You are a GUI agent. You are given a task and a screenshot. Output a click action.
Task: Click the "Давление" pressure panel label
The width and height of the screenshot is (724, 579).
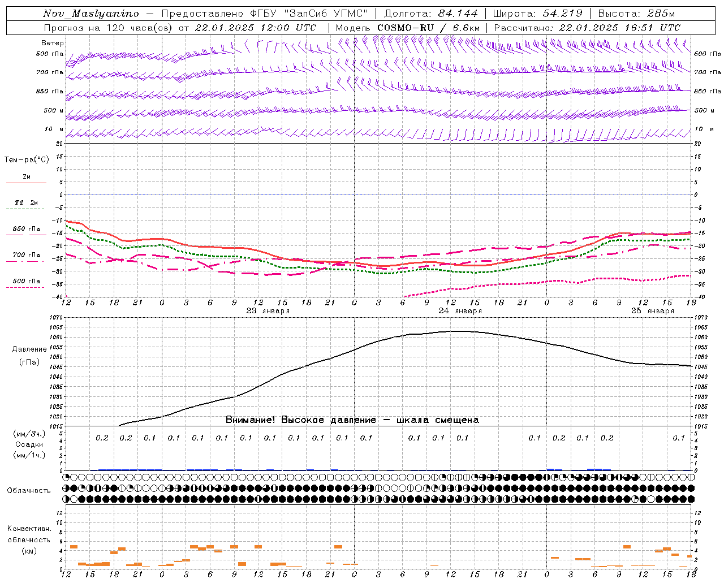point(29,349)
